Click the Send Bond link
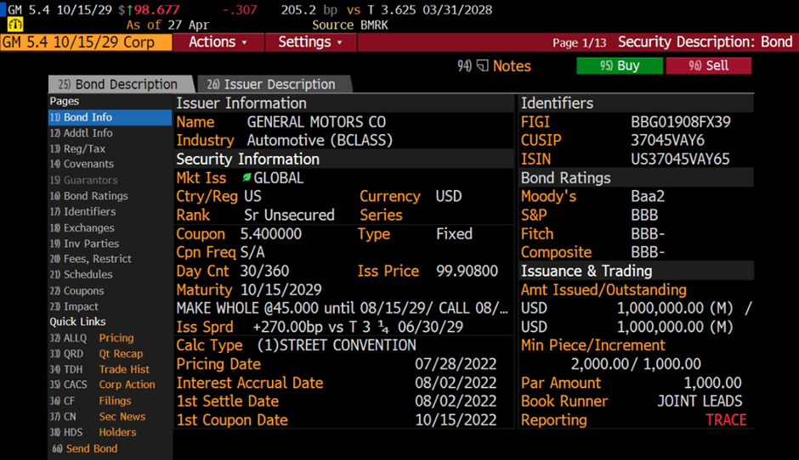799x460 pixels. pyautogui.click(x=85, y=448)
